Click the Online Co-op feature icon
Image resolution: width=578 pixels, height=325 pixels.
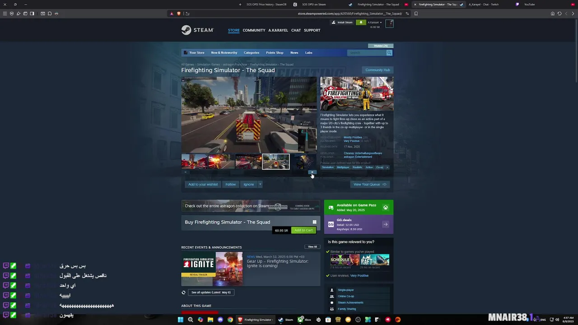[332, 297]
